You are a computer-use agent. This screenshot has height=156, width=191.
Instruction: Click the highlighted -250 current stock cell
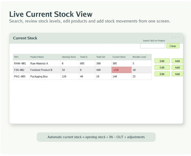pyautogui.click(x=121, y=70)
